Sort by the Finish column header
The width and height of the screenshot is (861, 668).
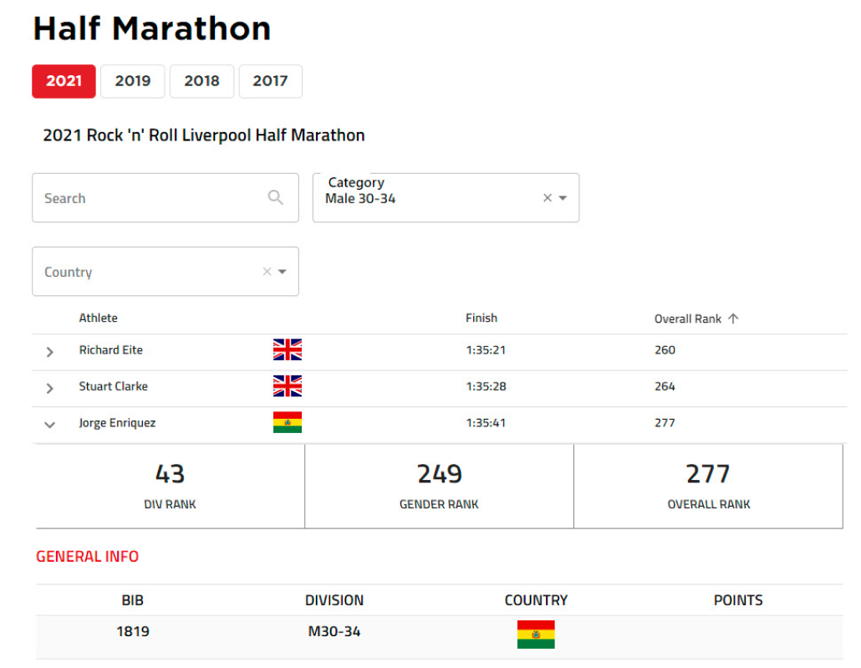(x=481, y=318)
